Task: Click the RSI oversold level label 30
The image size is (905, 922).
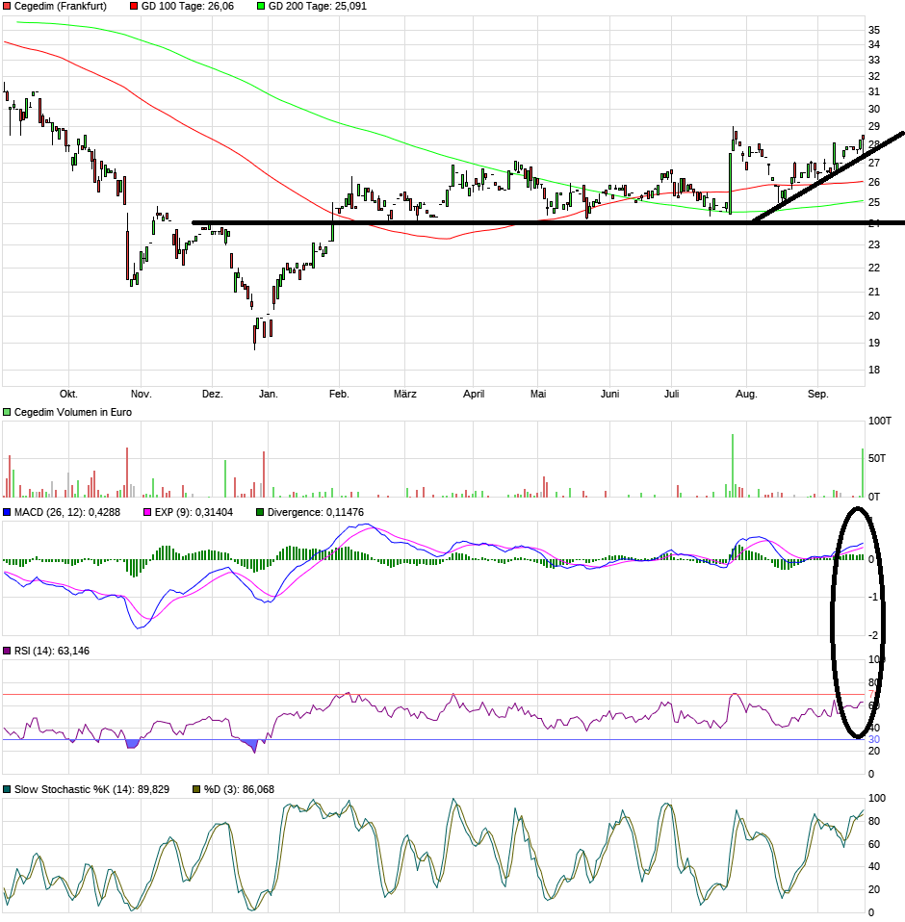Action: 874,740
